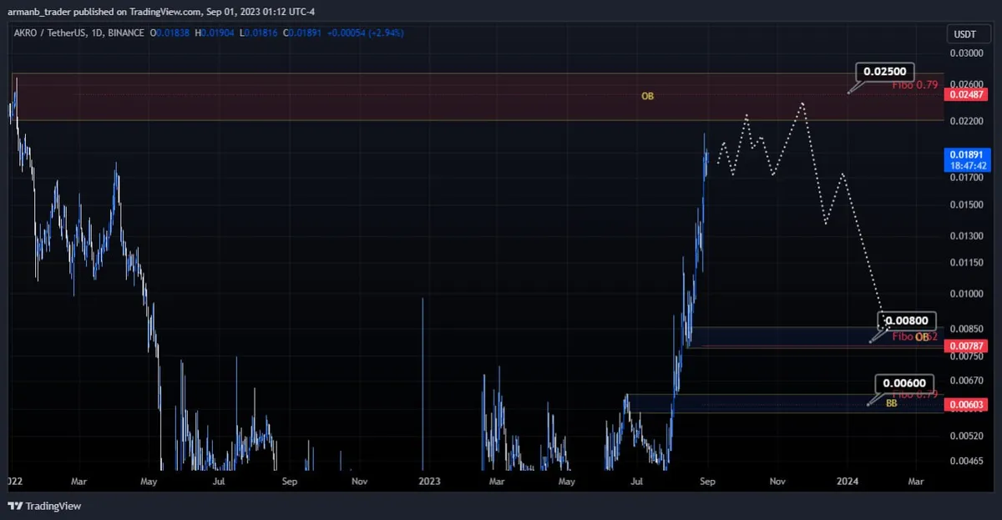Click the armanb_trader published header text
The height and width of the screenshot is (520, 1002).
click(164, 11)
